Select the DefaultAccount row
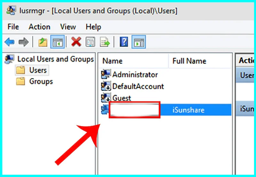 tap(138, 86)
